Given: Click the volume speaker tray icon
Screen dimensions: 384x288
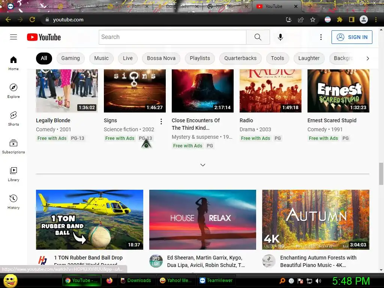Looking at the screenshot, I should coord(318,281).
